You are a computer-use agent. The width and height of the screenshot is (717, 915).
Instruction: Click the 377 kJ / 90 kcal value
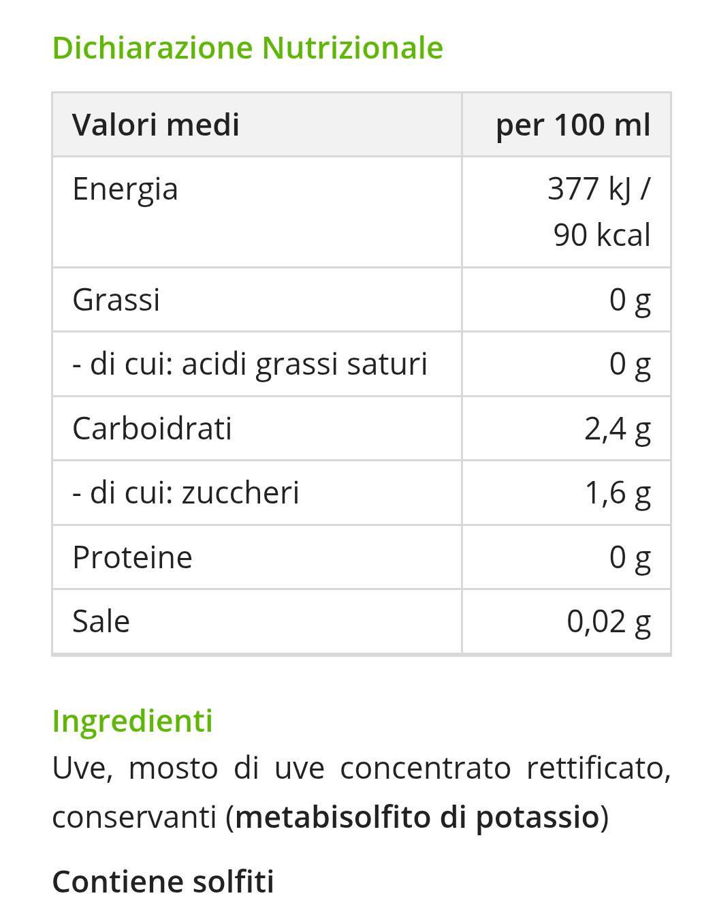[x=600, y=212]
